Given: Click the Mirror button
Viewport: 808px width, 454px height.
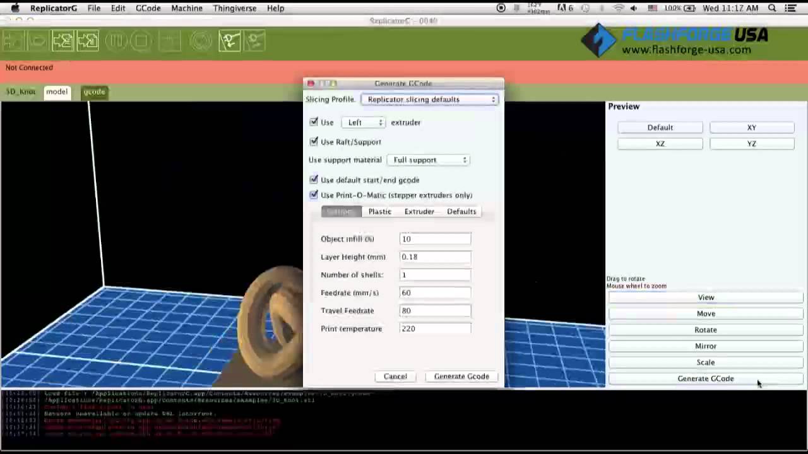Looking at the screenshot, I should click(x=706, y=346).
